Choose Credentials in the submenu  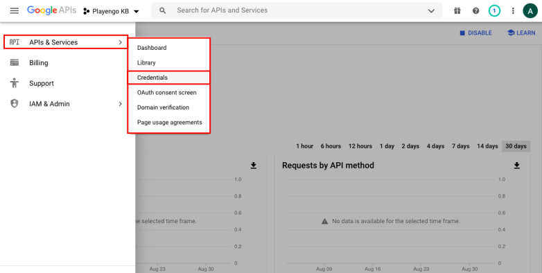[169, 78]
